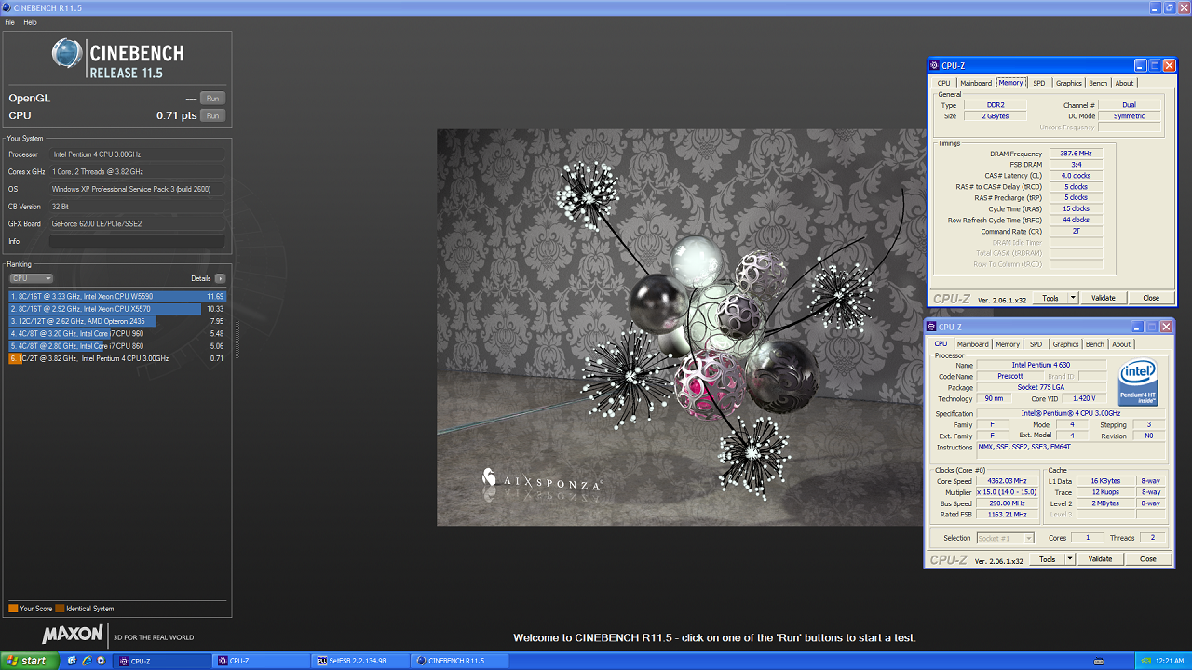
Task: Click the MAXON logo at bottom left
Action: pos(73,635)
